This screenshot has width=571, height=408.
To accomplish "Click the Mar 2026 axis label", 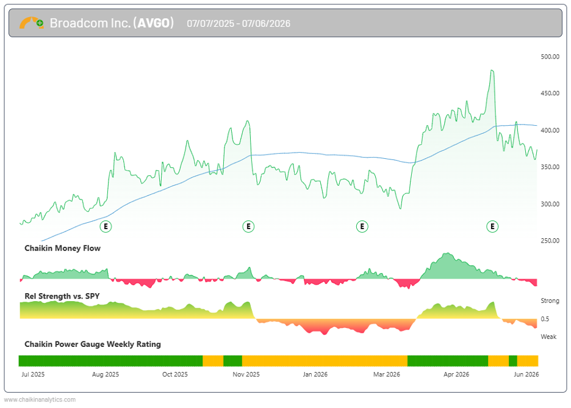I will coord(386,374).
